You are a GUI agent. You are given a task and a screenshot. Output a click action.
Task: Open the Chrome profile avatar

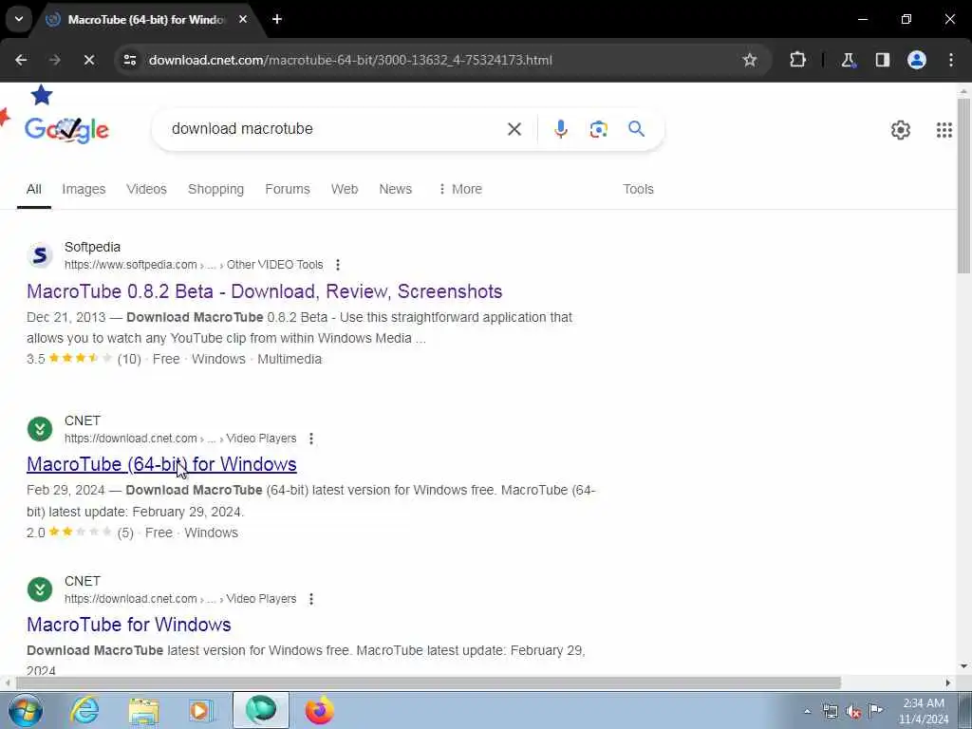tap(917, 60)
